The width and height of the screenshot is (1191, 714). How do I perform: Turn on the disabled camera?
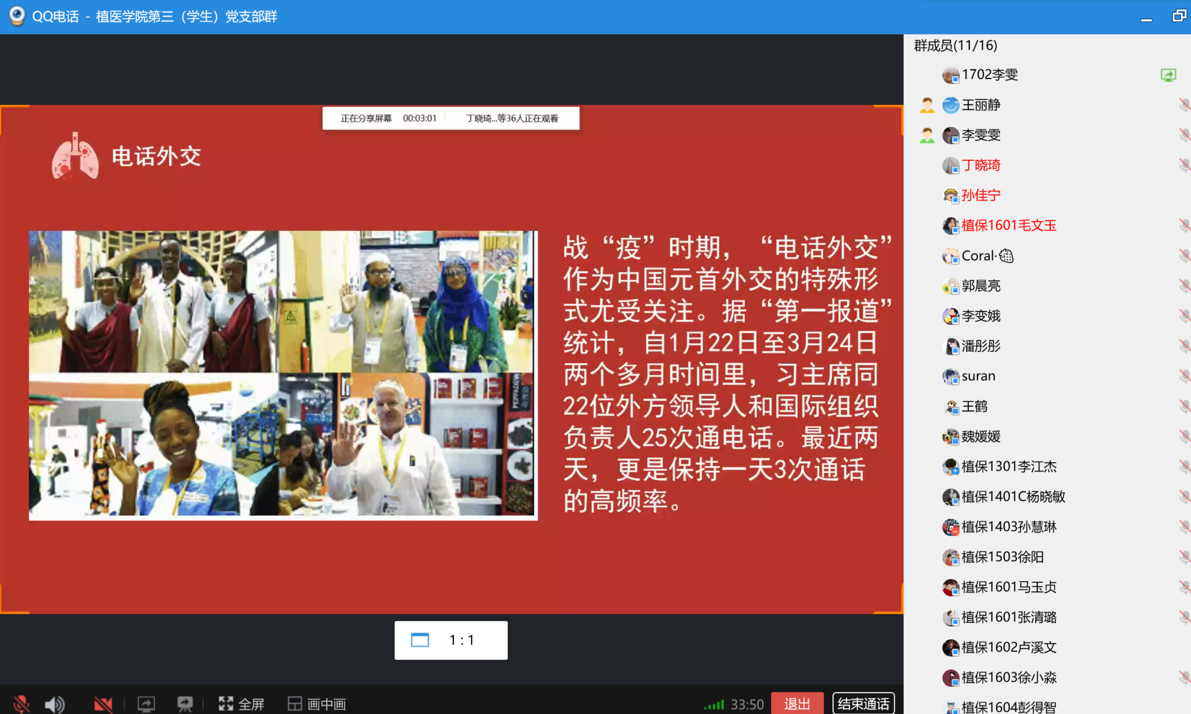[x=102, y=704]
